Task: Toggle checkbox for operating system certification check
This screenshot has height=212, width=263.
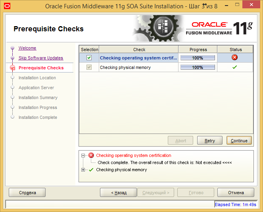Action: pos(89,57)
